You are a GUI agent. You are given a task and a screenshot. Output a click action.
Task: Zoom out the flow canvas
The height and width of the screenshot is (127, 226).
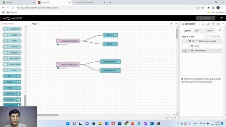[170, 118]
